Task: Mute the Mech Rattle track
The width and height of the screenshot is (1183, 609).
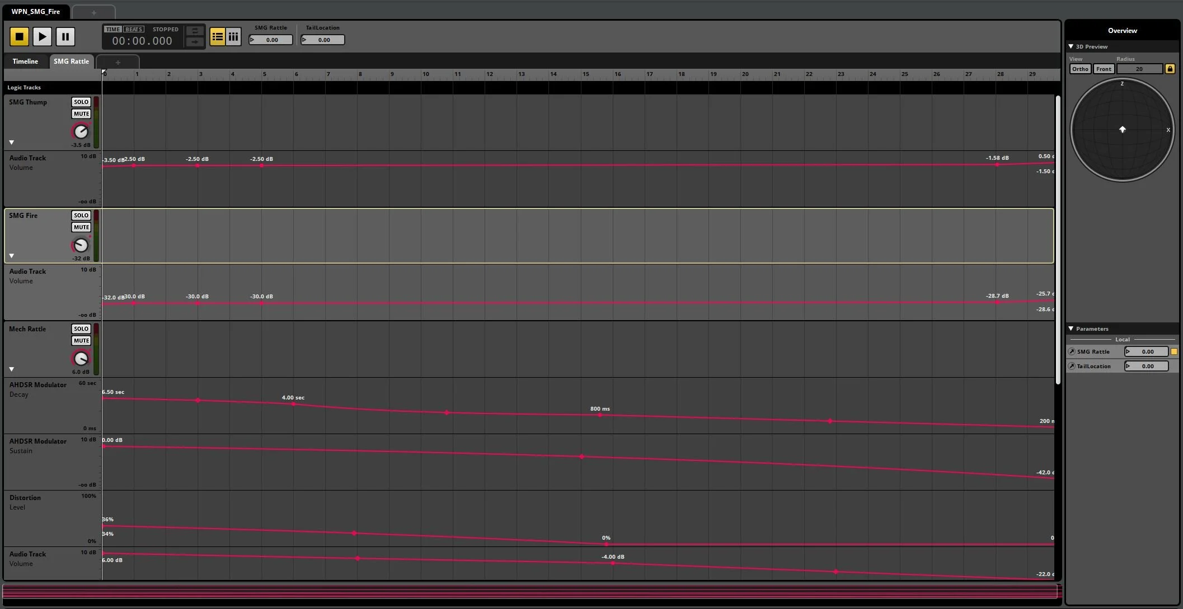Action: [81, 341]
